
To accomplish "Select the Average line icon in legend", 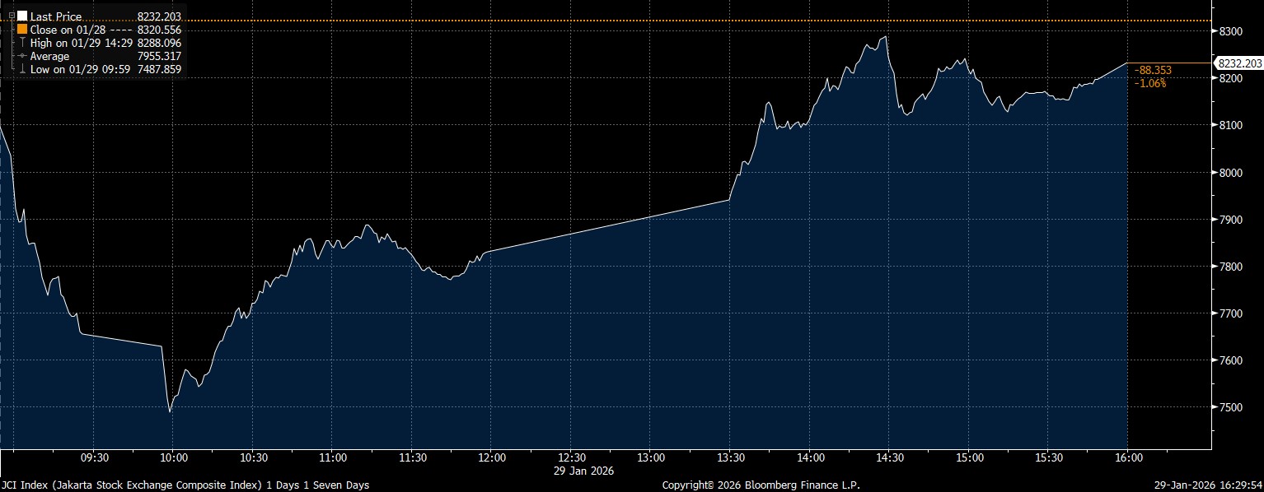I will [22, 55].
